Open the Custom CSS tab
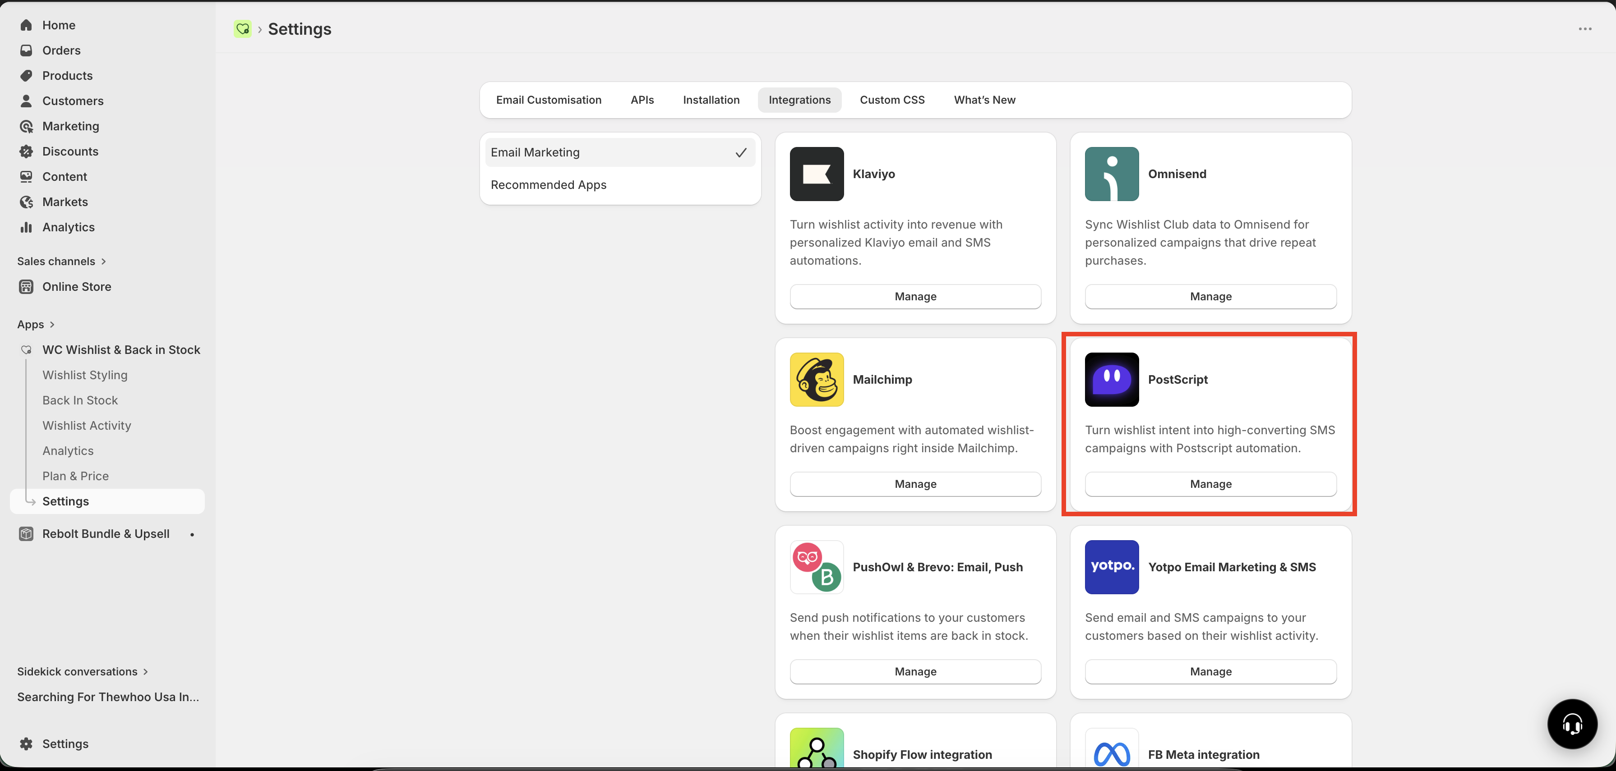1616x771 pixels. coord(891,100)
